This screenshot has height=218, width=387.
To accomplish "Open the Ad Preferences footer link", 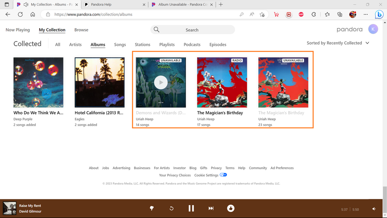I will coord(282,168).
